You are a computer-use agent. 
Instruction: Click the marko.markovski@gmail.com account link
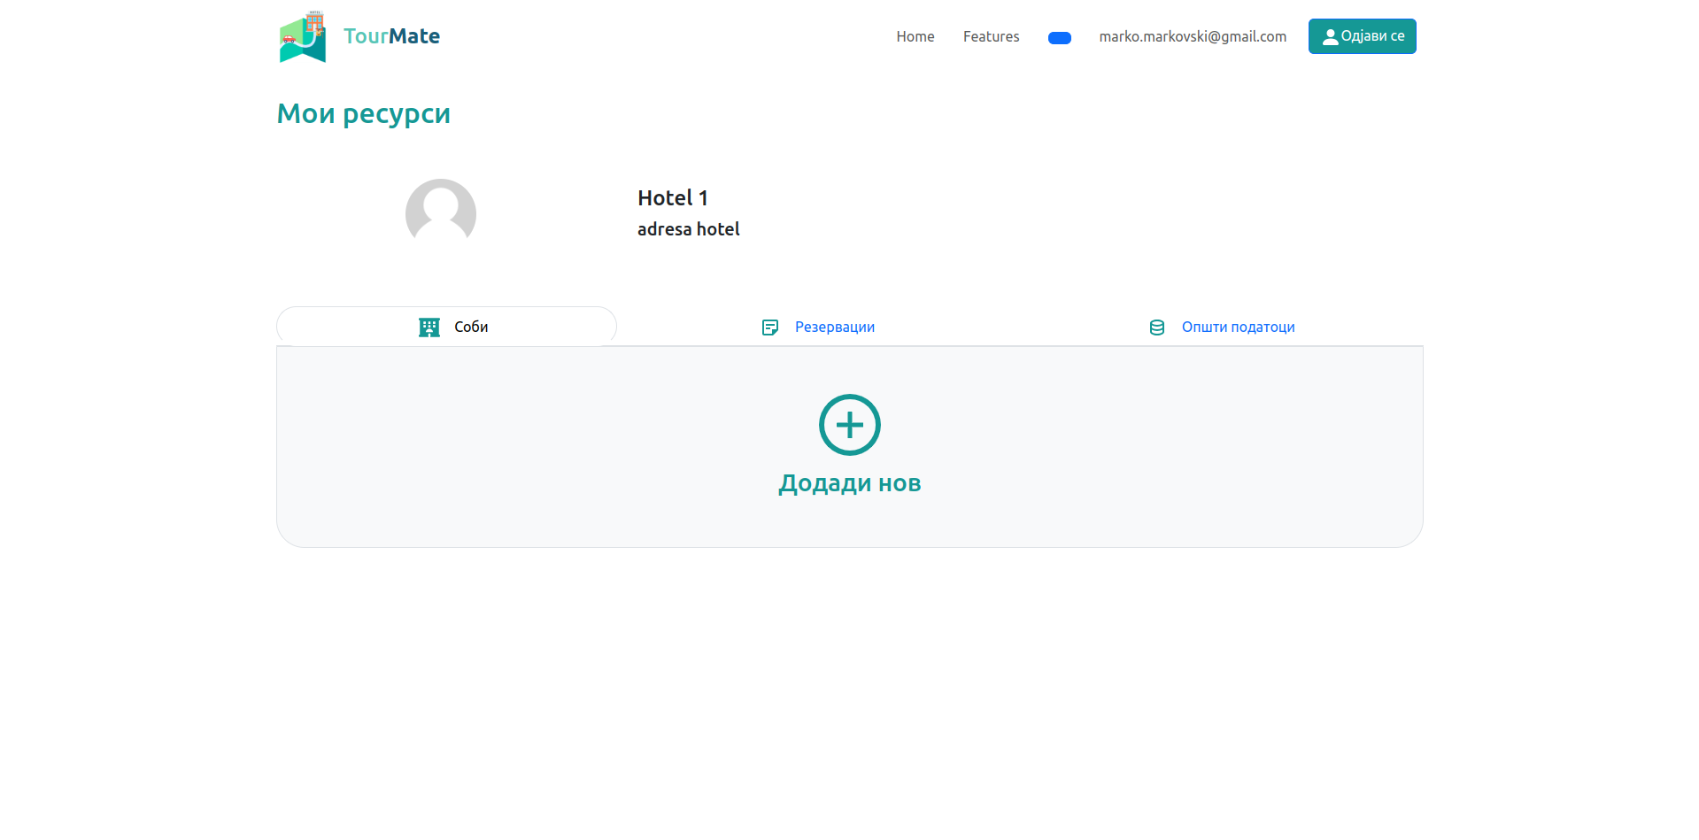coord(1192,36)
